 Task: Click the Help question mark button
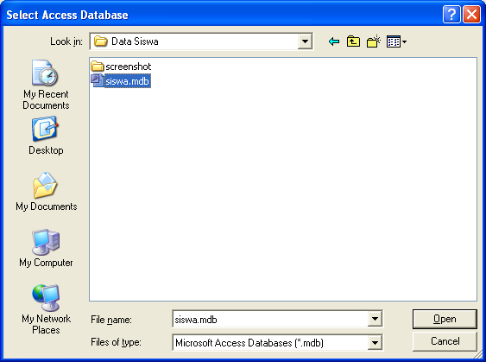pyautogui.click(x=451, y=15)
